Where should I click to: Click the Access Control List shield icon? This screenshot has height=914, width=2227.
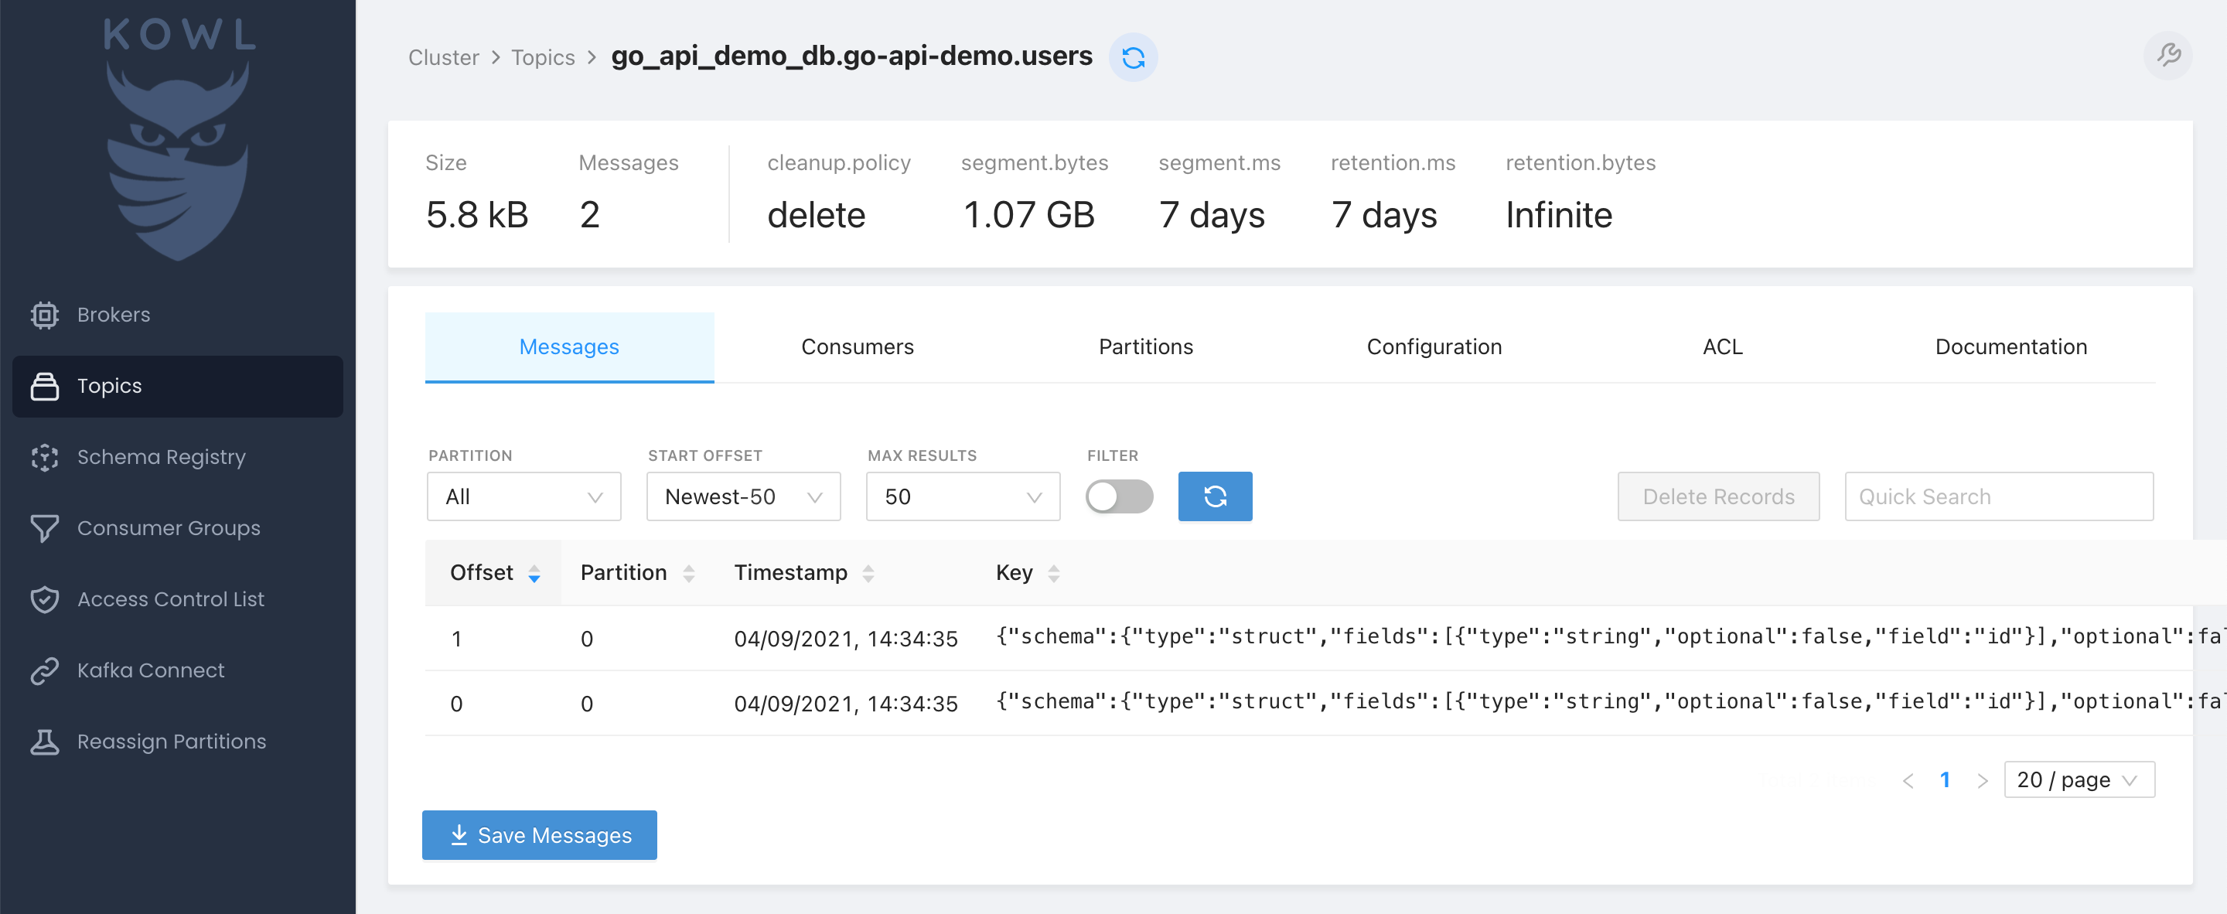[44, 599]
